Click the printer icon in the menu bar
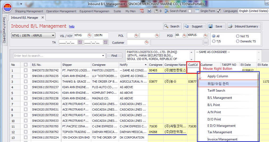This screenshot has height=142, width=269. point(149,11)
